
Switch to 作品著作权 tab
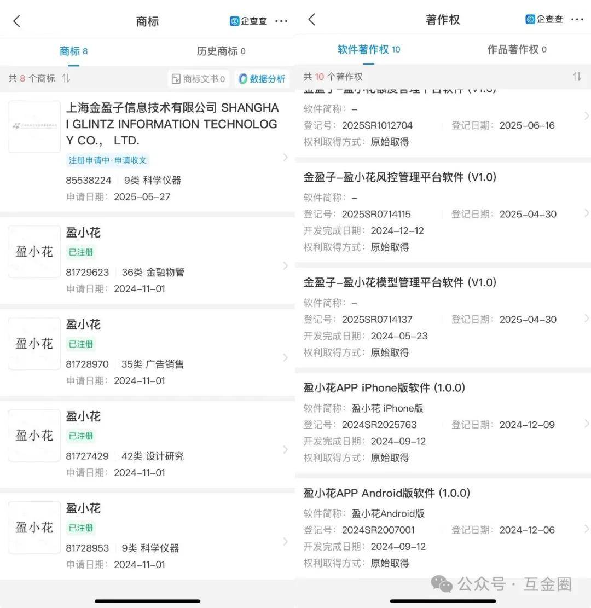pyautogui.click(x=517, y=49)
